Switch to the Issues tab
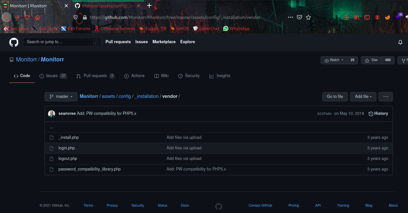Screen dimensions: 408x213 pos(52,76)
